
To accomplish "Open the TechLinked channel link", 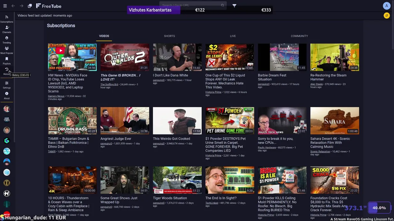I will (212, 203).
